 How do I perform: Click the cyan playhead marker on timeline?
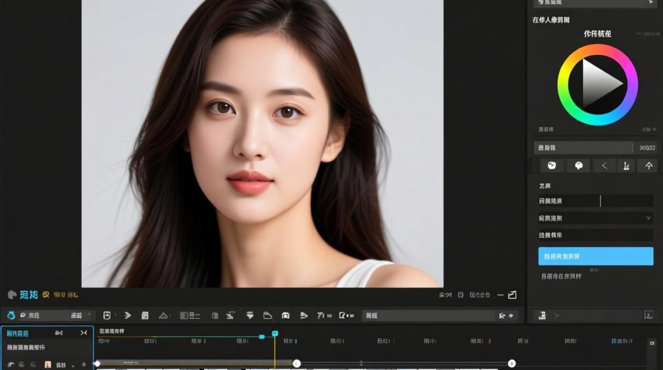(x=275, y=333)
